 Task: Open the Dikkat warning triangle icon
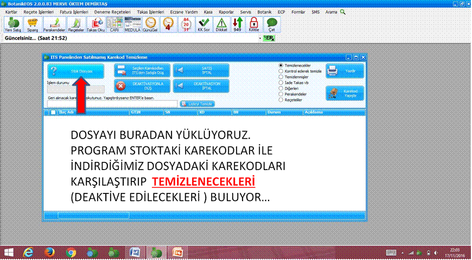coord(221,24)
